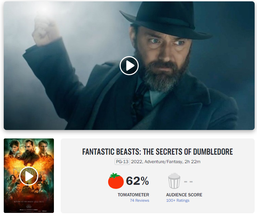The width and height of the screenshot is (257, 219).
Task: Click the PG-13 rating badge
Action: coord(122,161)
